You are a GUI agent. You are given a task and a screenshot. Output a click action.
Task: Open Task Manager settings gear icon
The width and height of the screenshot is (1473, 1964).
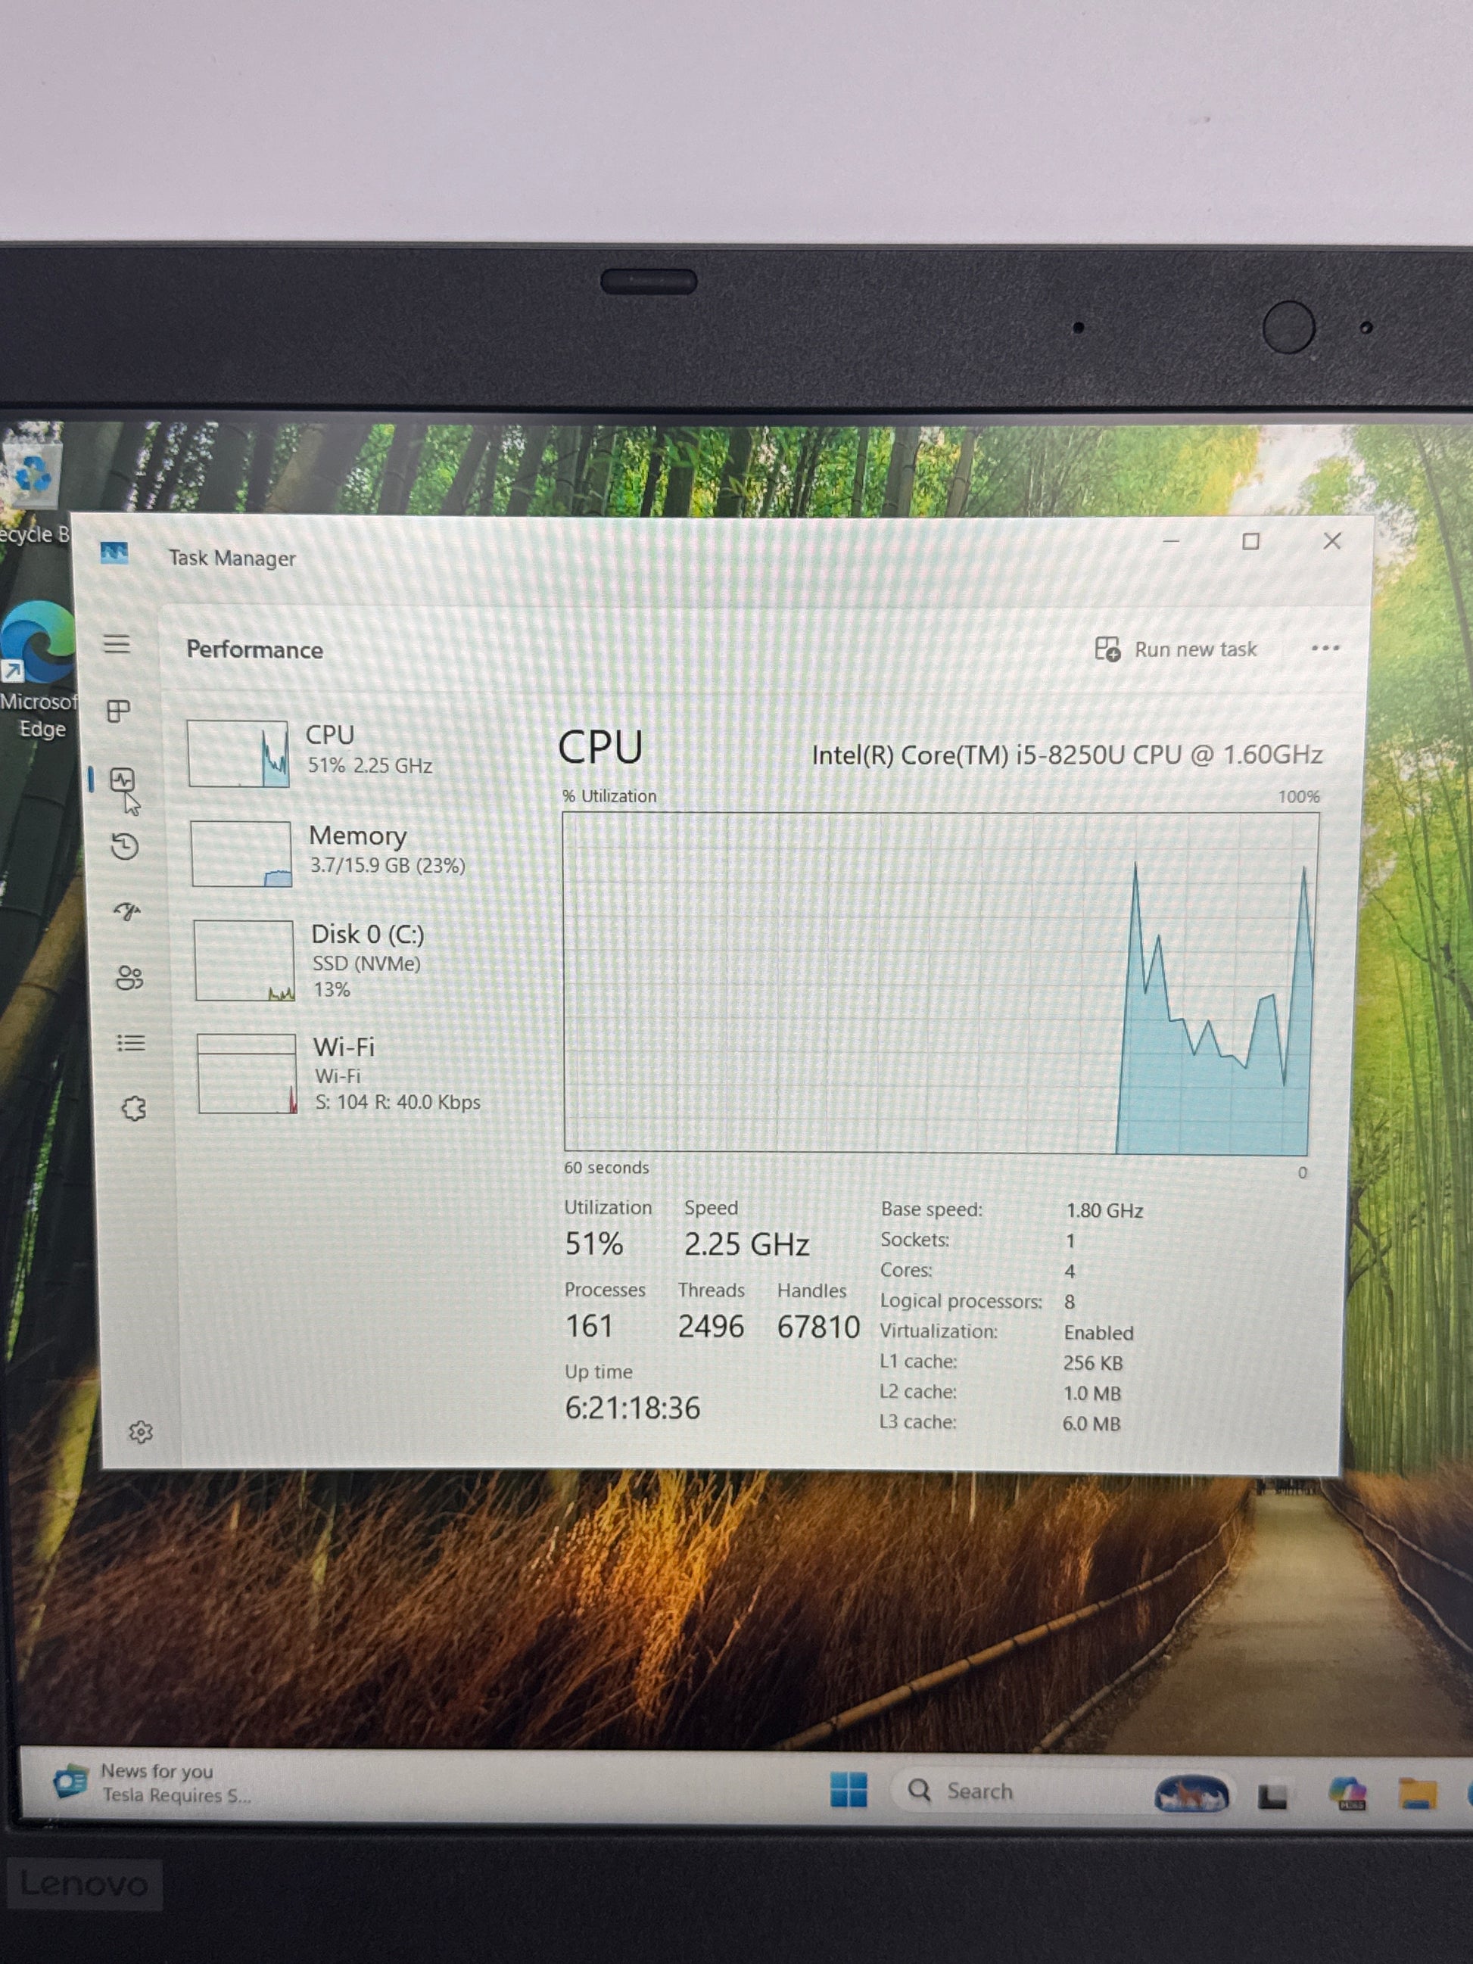click(x=140, y=1432)
